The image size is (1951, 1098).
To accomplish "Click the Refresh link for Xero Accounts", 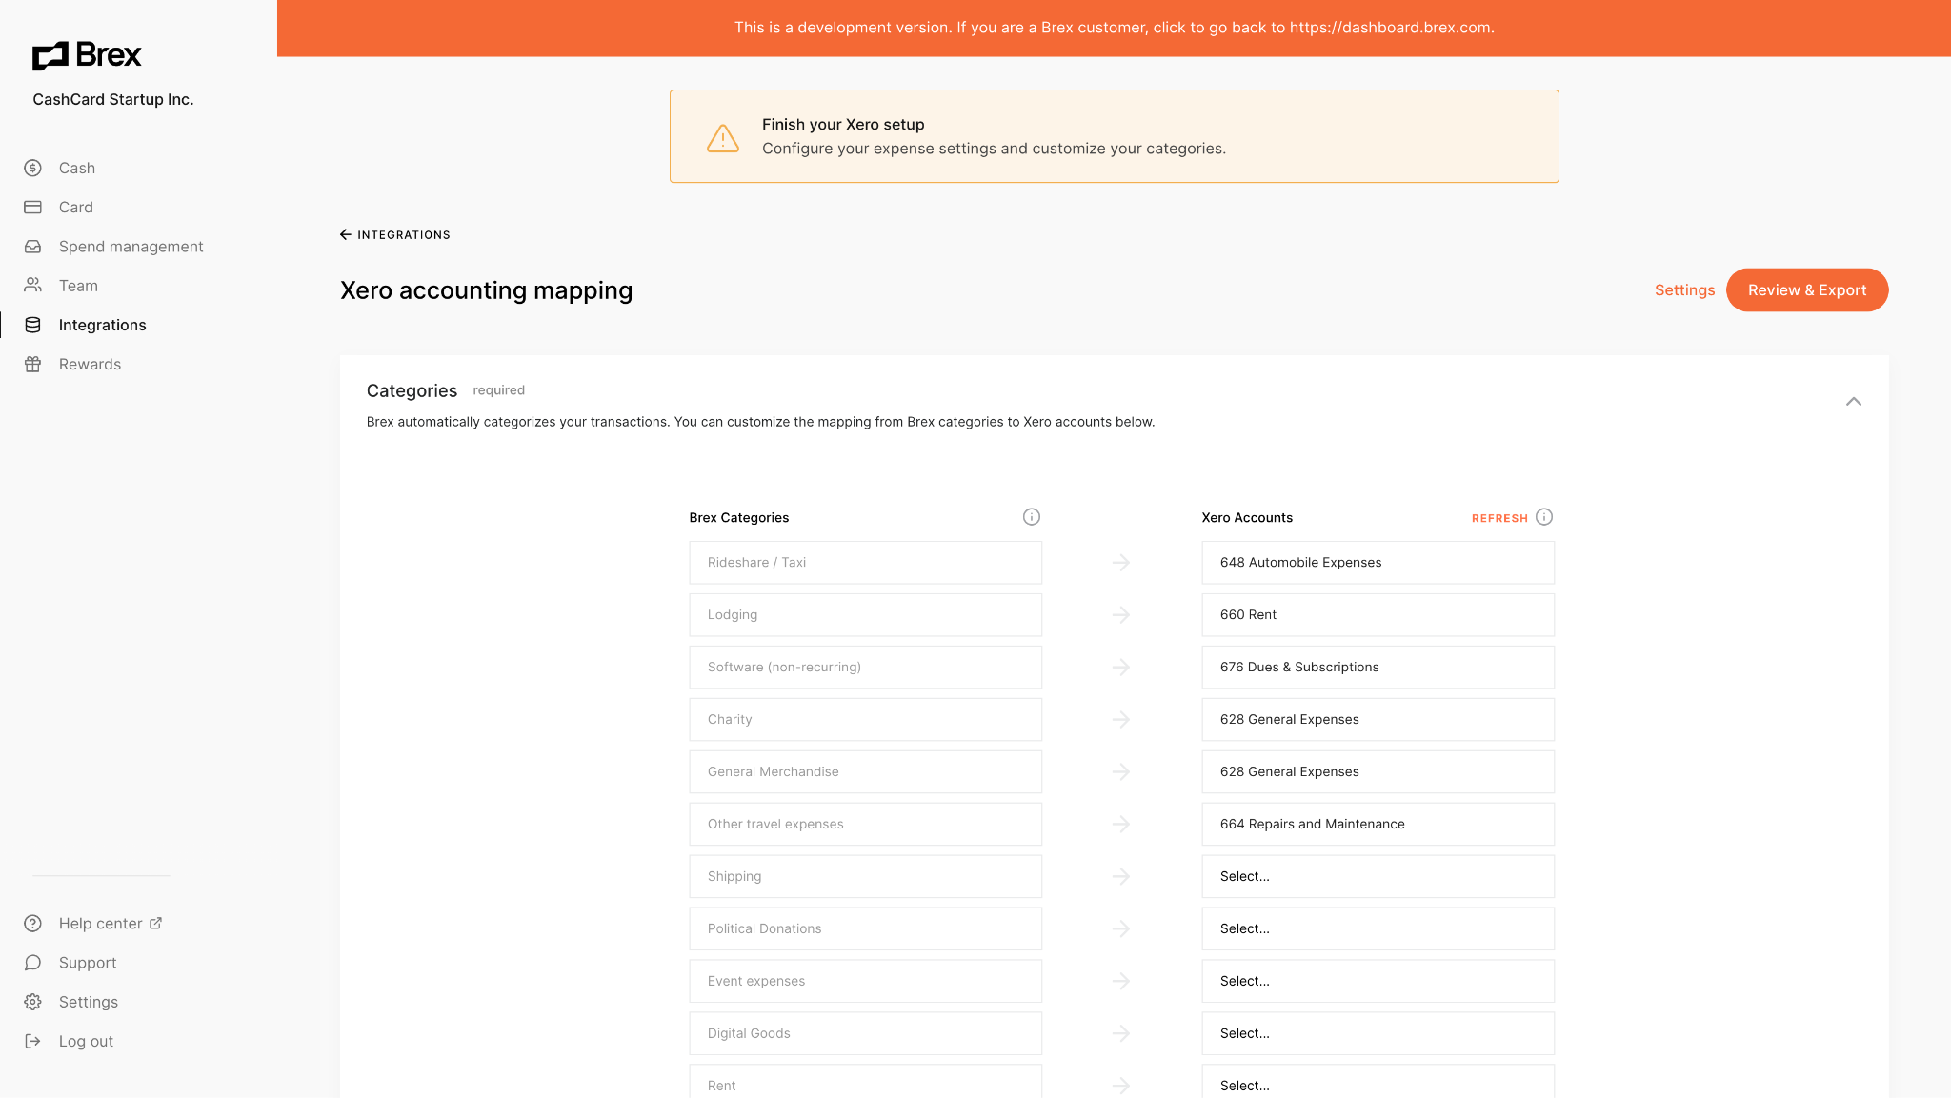I will click(x=1499, y=517).
